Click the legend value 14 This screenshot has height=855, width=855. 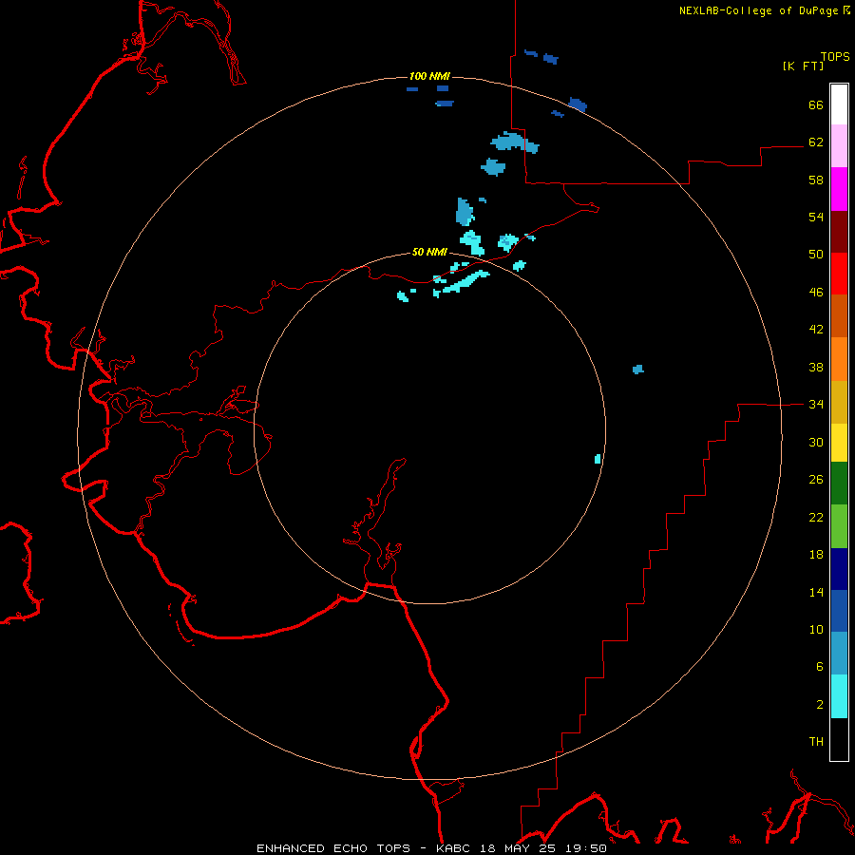pos(816,592)
